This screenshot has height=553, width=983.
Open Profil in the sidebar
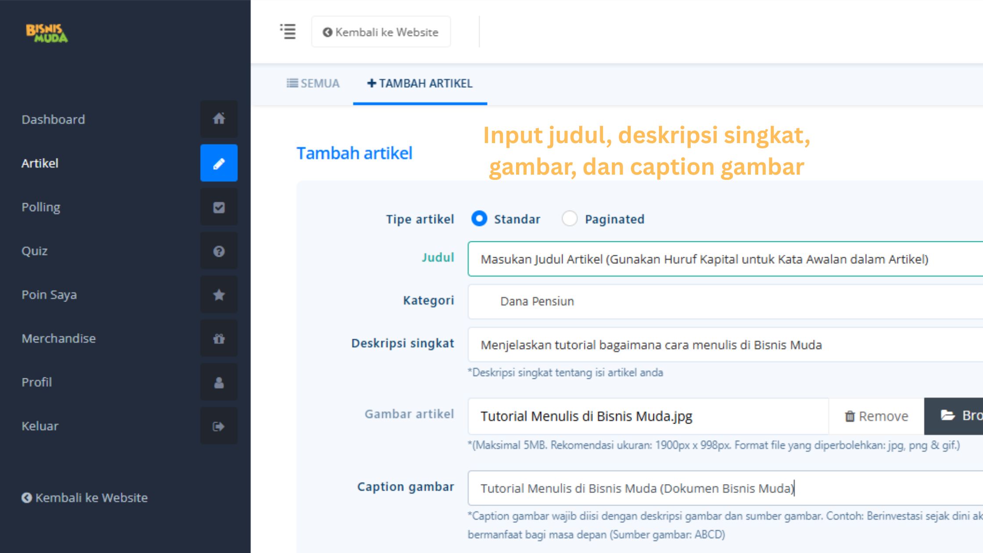[37, 382]
